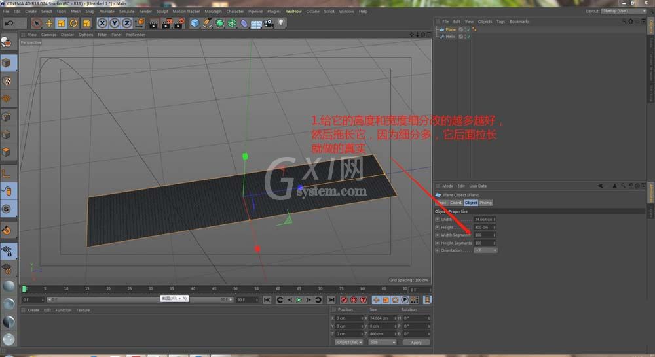655x357 pixels.
Task: Toggle the Y axis lock
Action: [115, 24]
